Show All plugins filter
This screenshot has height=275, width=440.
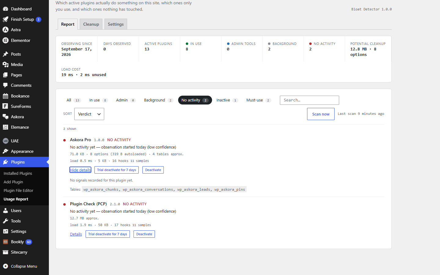pos(74,100)
